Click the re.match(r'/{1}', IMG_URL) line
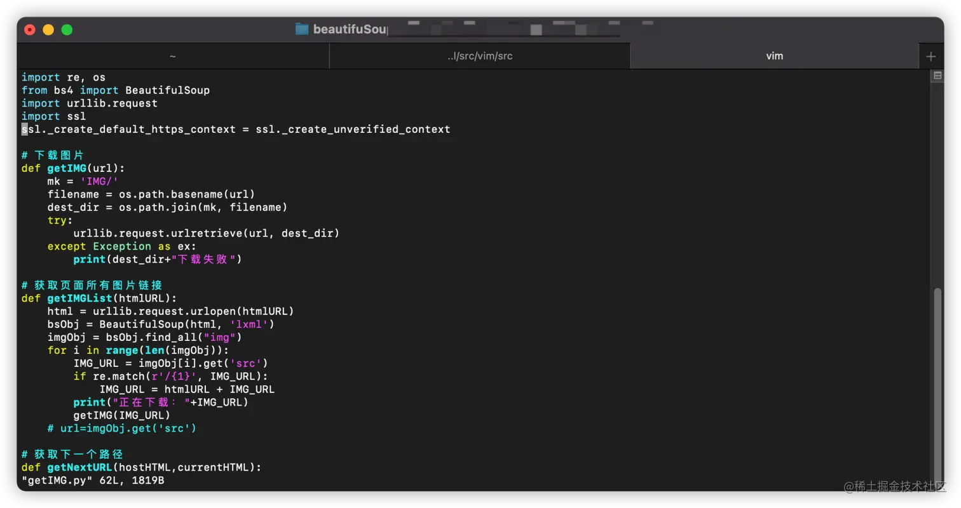Screen dimensions: 961x508 [171, 377]
